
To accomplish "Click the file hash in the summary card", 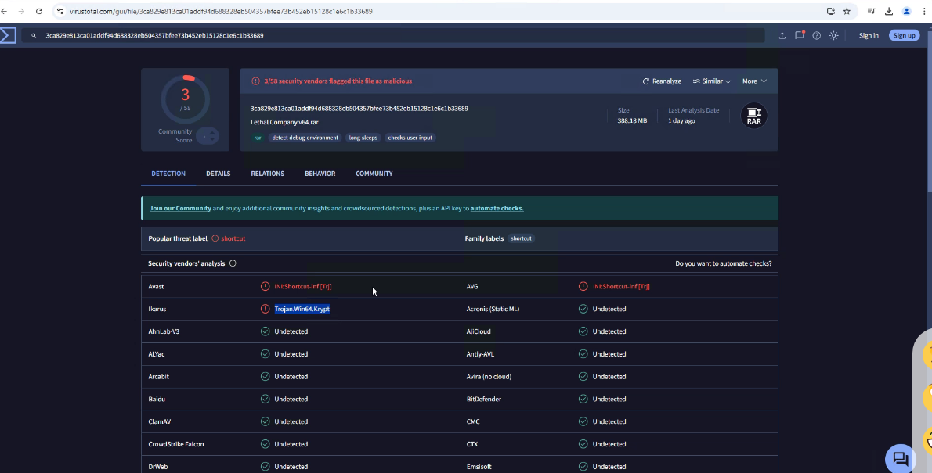I will pyautogui.click(x=359, y=109).
